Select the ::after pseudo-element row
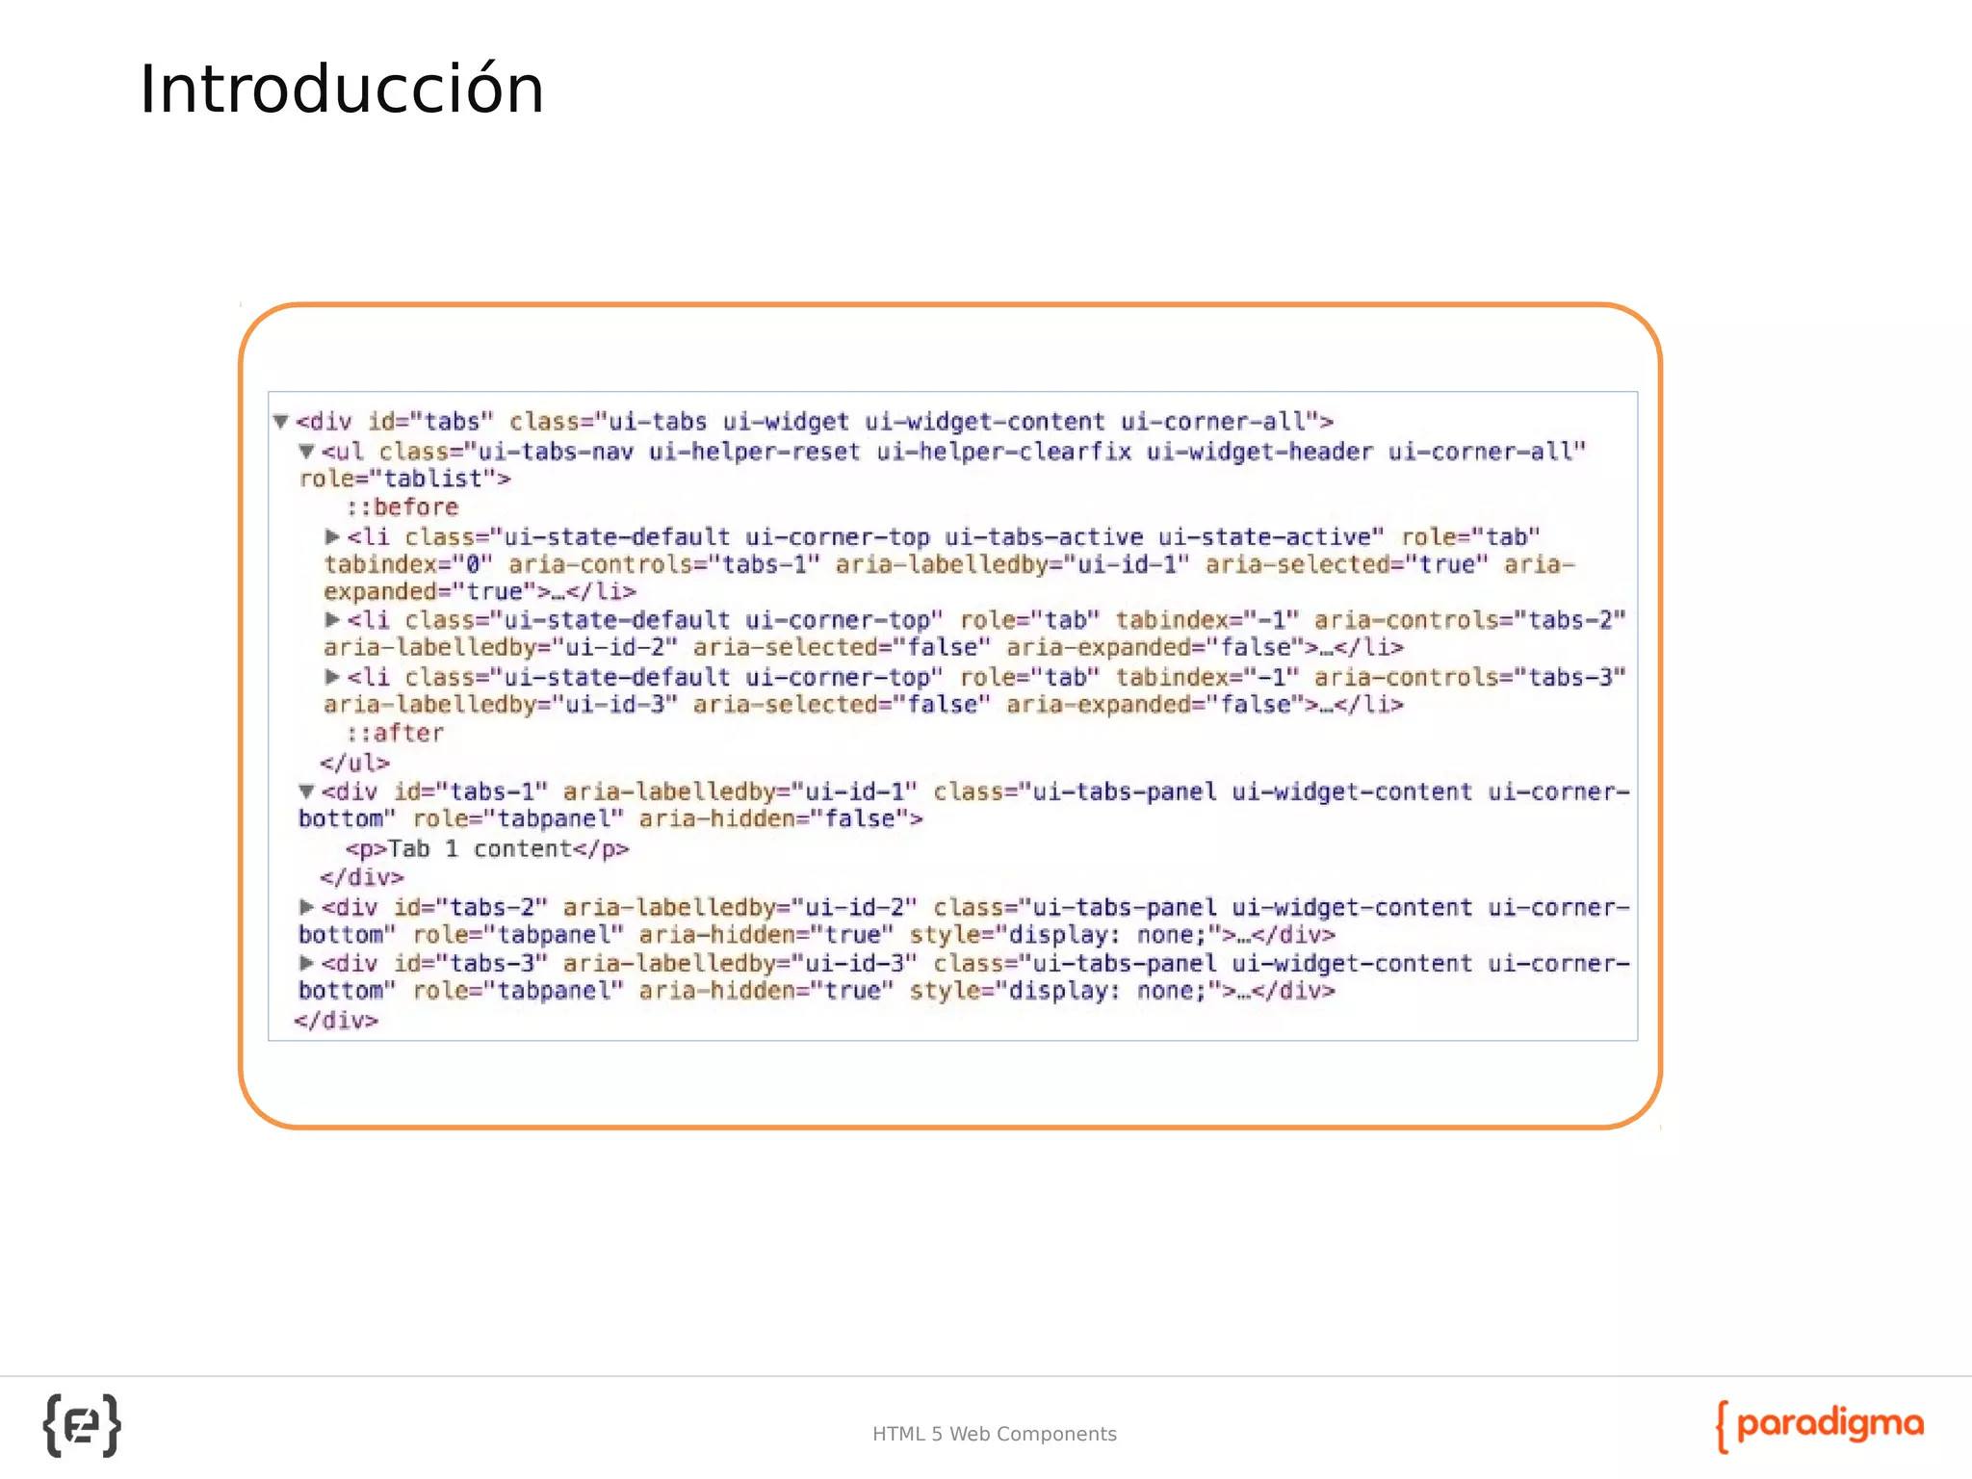Image resolution: width=1972 pixels, height=1479 pixels. [395, 734]
